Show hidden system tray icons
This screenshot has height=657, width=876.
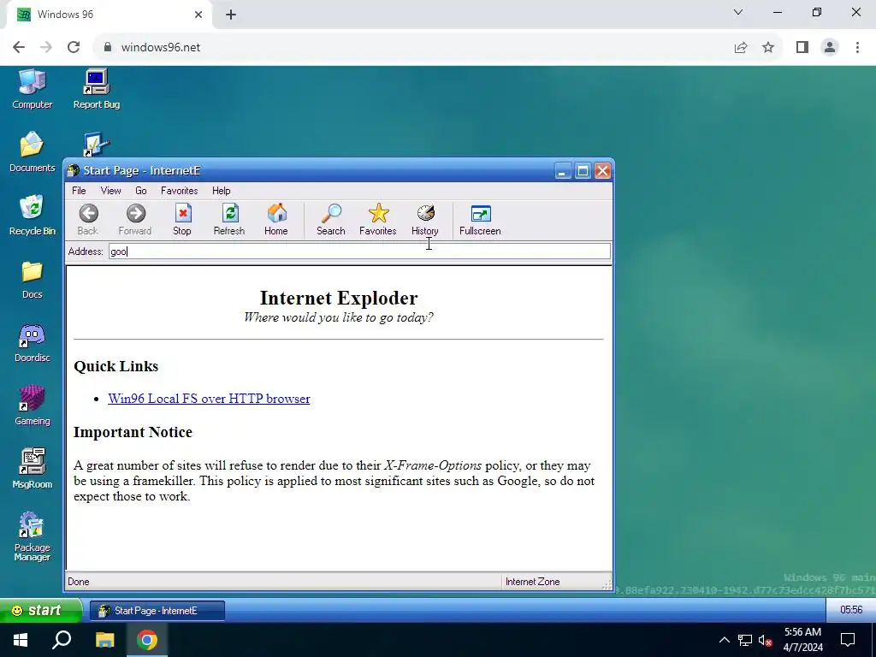(724, 640)
